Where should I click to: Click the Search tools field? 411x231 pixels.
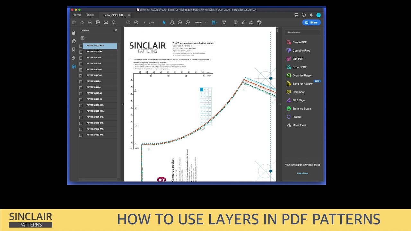pyautogui.click(x=302, y=32)
